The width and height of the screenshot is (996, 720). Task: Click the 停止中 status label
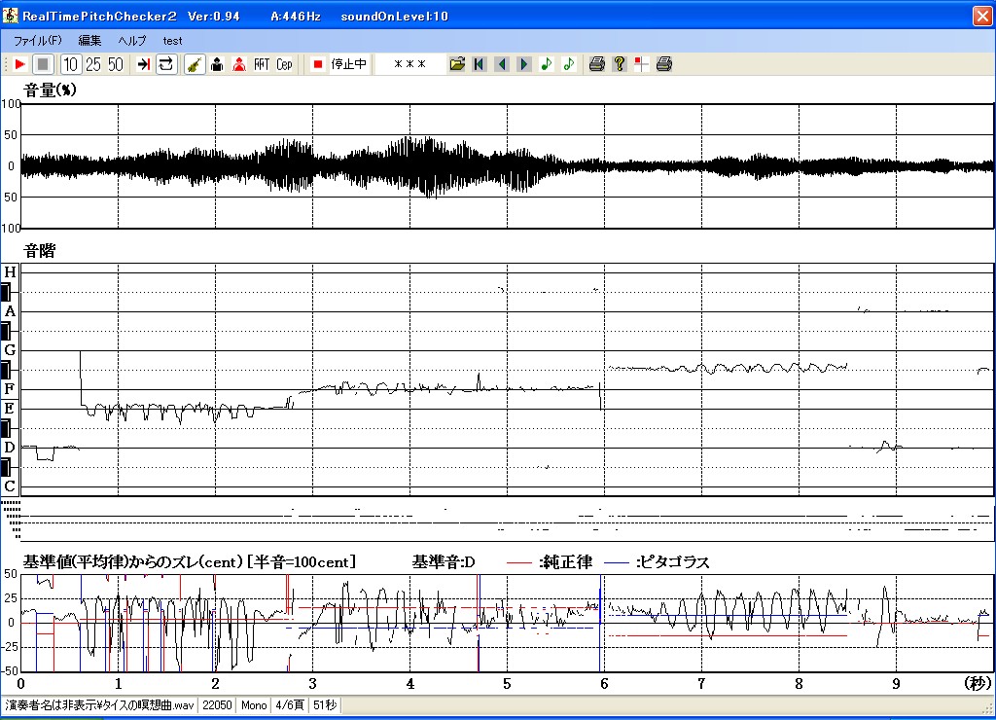pyautogui.click(x=349, y=64)
